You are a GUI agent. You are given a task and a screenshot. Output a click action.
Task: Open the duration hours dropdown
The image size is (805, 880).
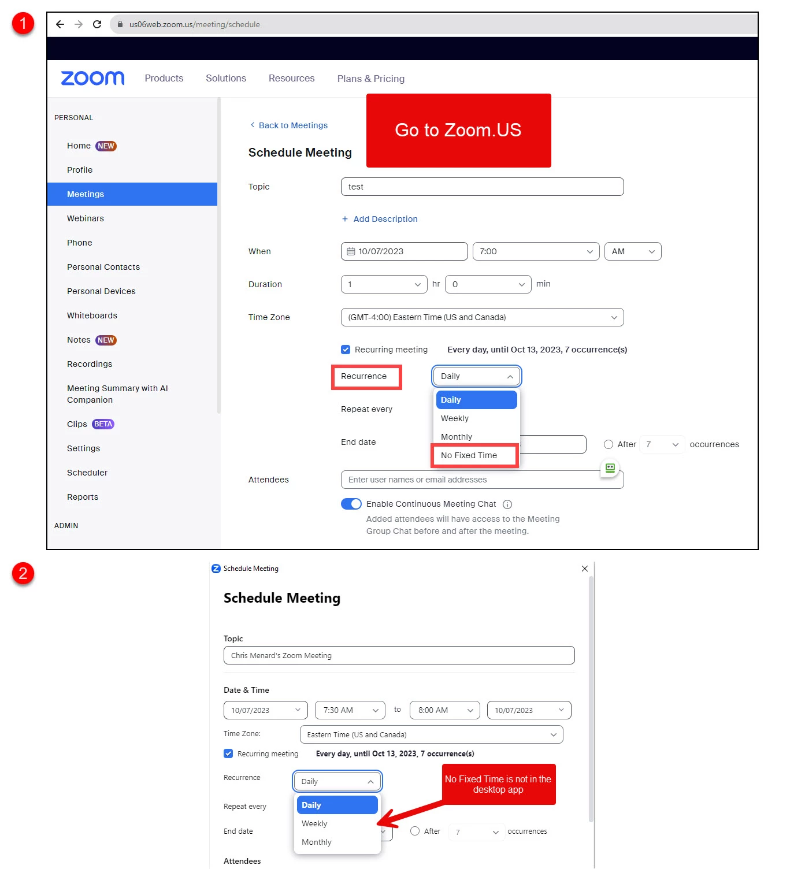[384, 284]
